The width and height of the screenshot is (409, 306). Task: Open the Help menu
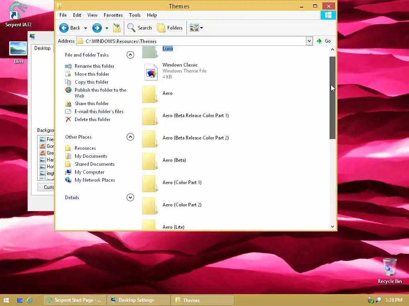152,15
